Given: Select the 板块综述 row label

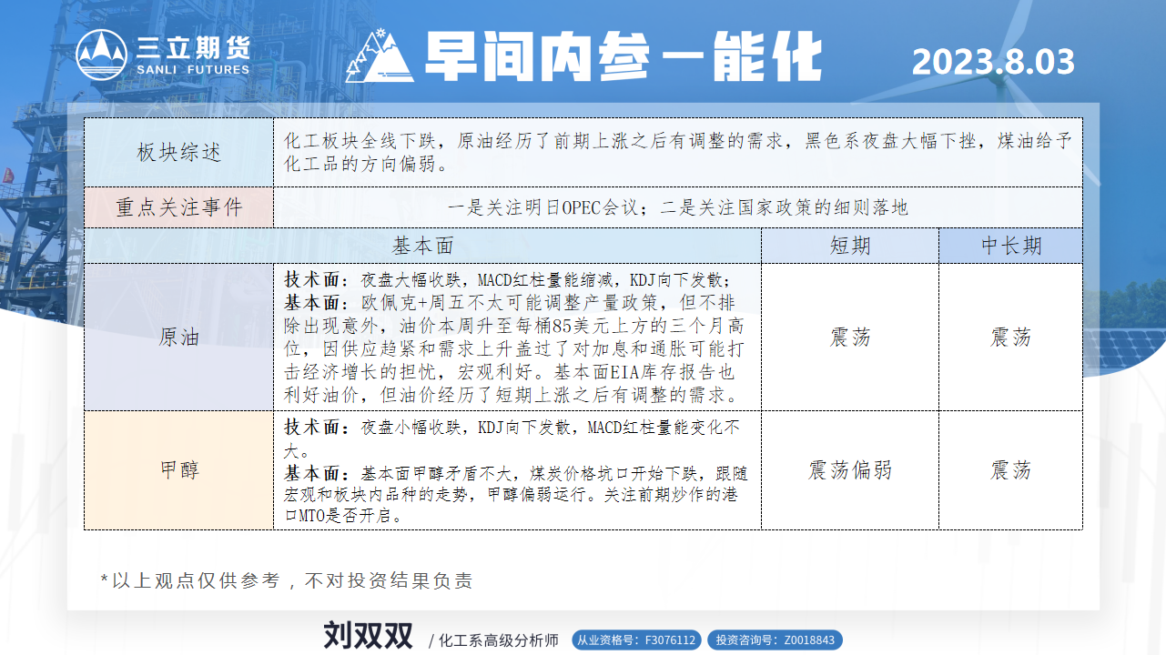Looking at the screenshot, I should tap(178, 153).
